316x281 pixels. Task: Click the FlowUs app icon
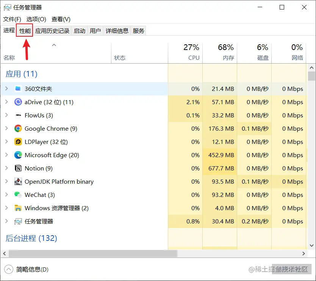click(x=18, y=115)
